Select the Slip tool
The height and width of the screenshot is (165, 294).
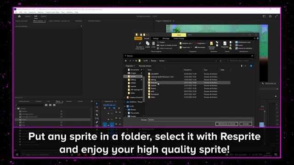tap(97, 118)
